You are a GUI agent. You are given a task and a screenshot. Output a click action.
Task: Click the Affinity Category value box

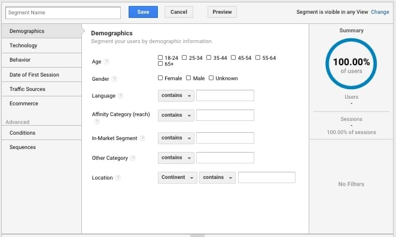[225, 116]
